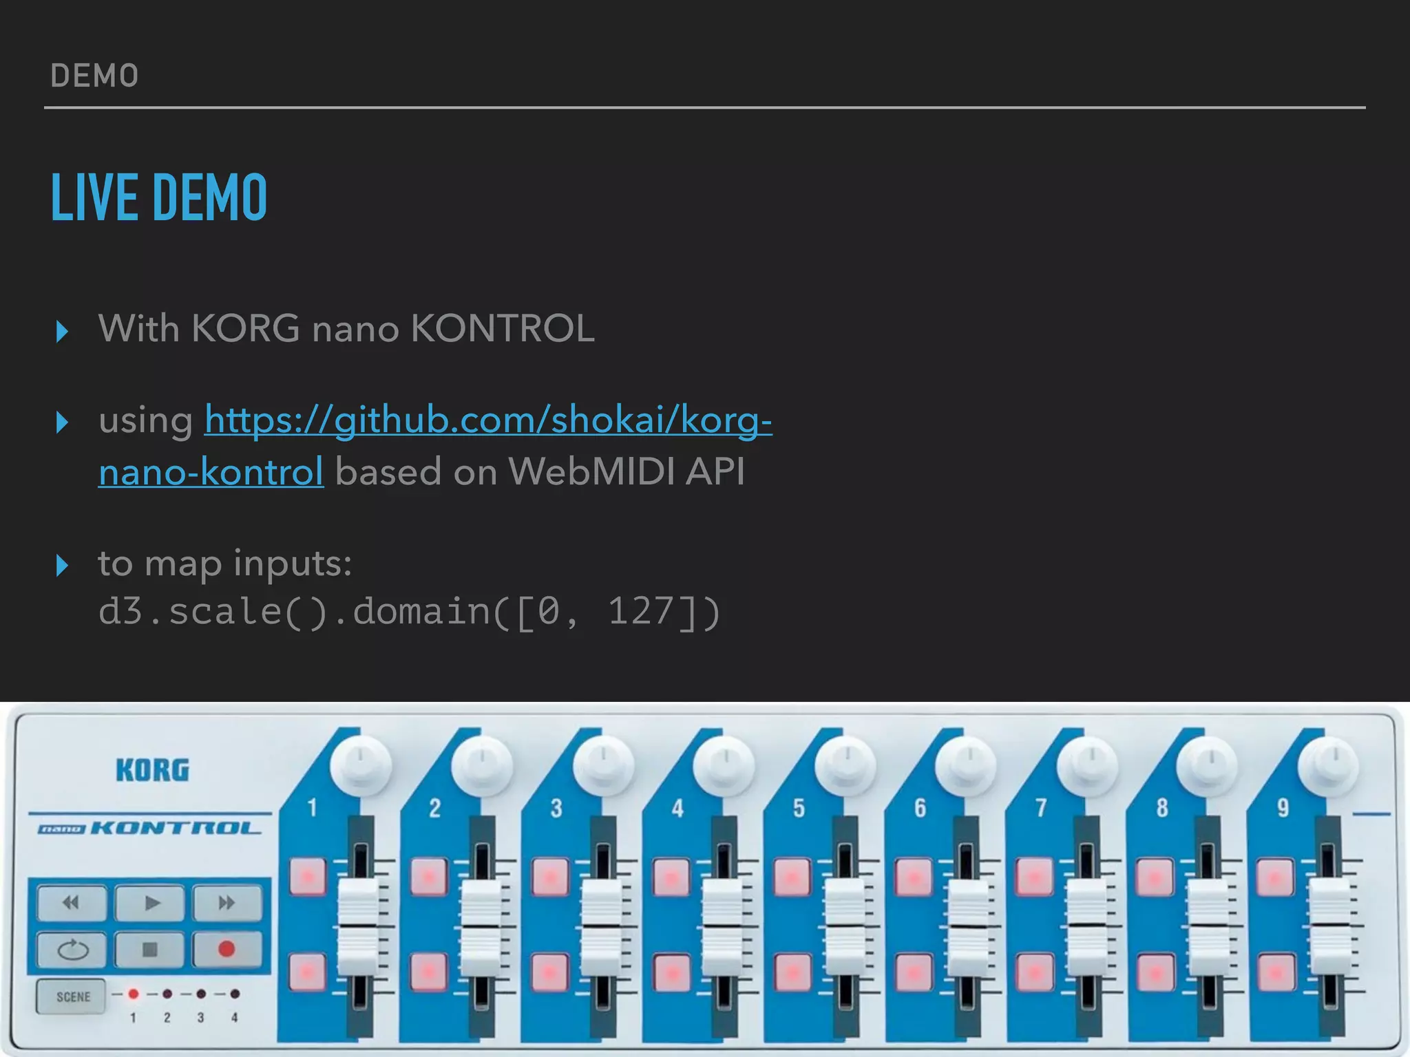Click the channel 4 fader cap

pos(723,926)
